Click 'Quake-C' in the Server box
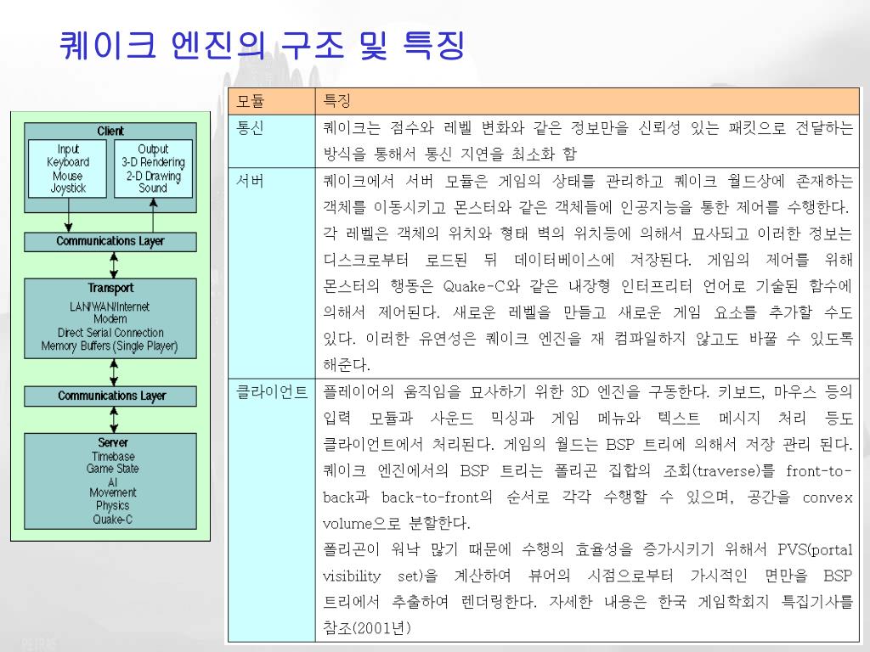The height and width of the screenshot is (652, 870). coord(113,520)
